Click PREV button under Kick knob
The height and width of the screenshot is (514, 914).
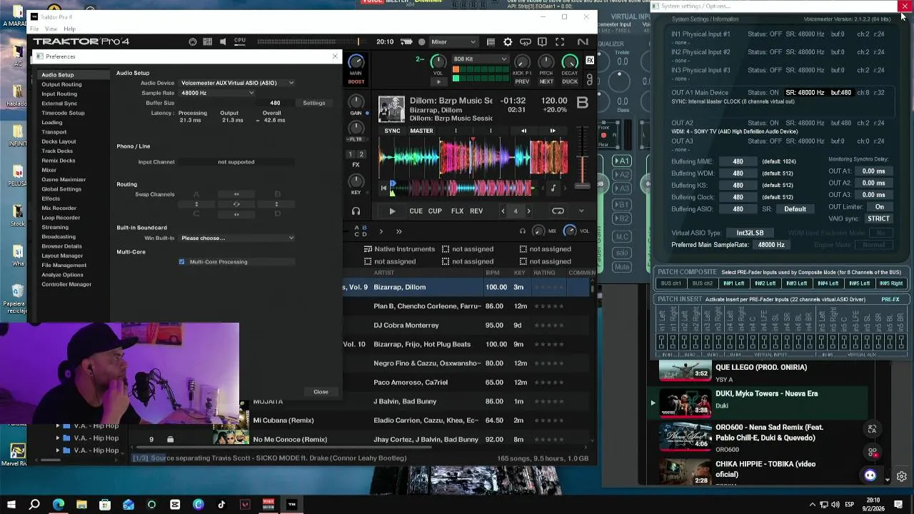pos(522,81)
